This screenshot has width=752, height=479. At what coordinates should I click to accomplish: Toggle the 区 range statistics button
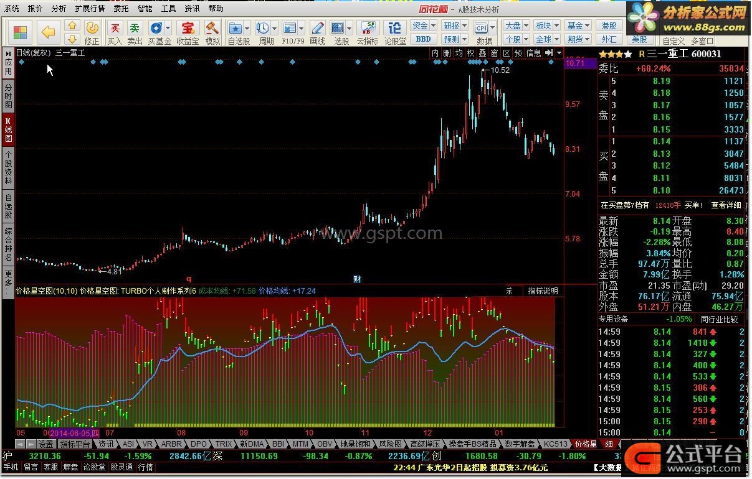[x=507, y=53]
